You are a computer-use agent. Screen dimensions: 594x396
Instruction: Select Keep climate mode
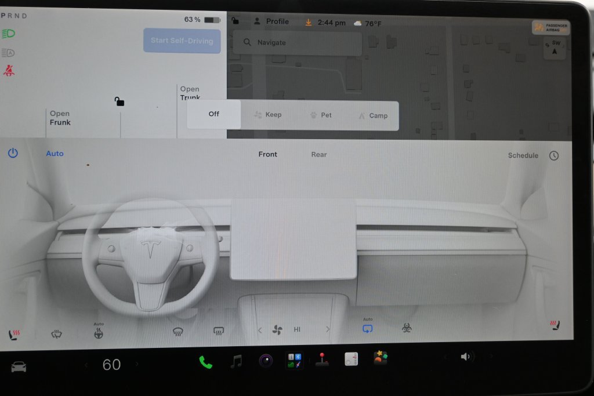pos(268,115)
